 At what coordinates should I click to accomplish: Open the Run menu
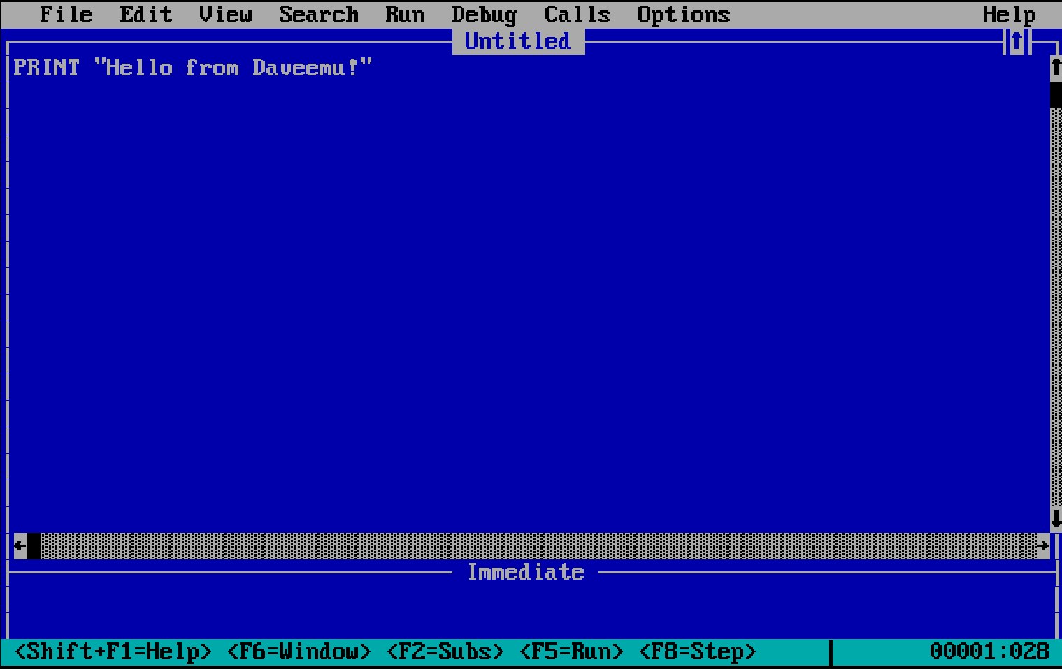[406, 14]
